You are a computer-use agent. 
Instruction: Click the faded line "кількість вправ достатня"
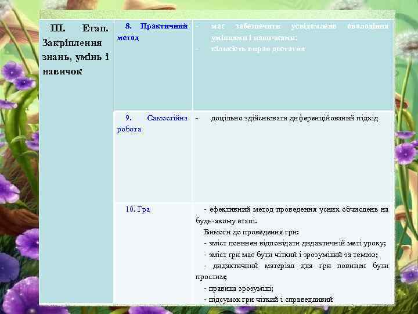tap(258, 49)
